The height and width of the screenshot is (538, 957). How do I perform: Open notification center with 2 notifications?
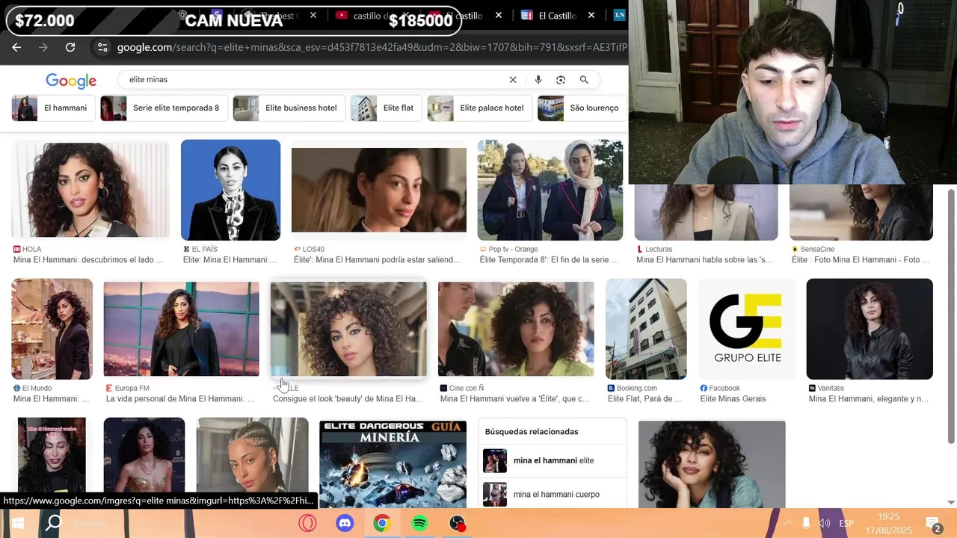click(933, 524)
